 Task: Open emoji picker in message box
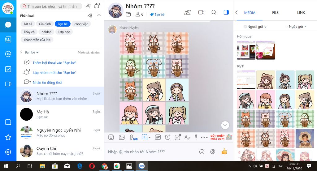click(x=202, y=152)
